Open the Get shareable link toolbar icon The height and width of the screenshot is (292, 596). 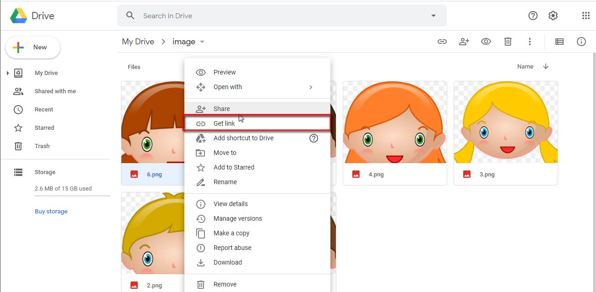442,41
